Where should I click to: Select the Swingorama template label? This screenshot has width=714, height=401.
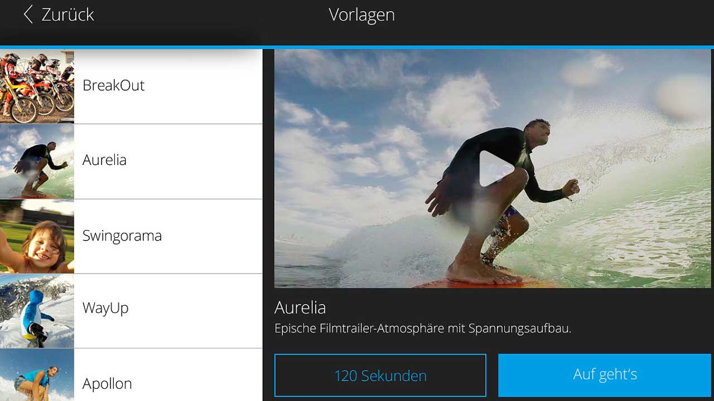(x=122, y=236)
